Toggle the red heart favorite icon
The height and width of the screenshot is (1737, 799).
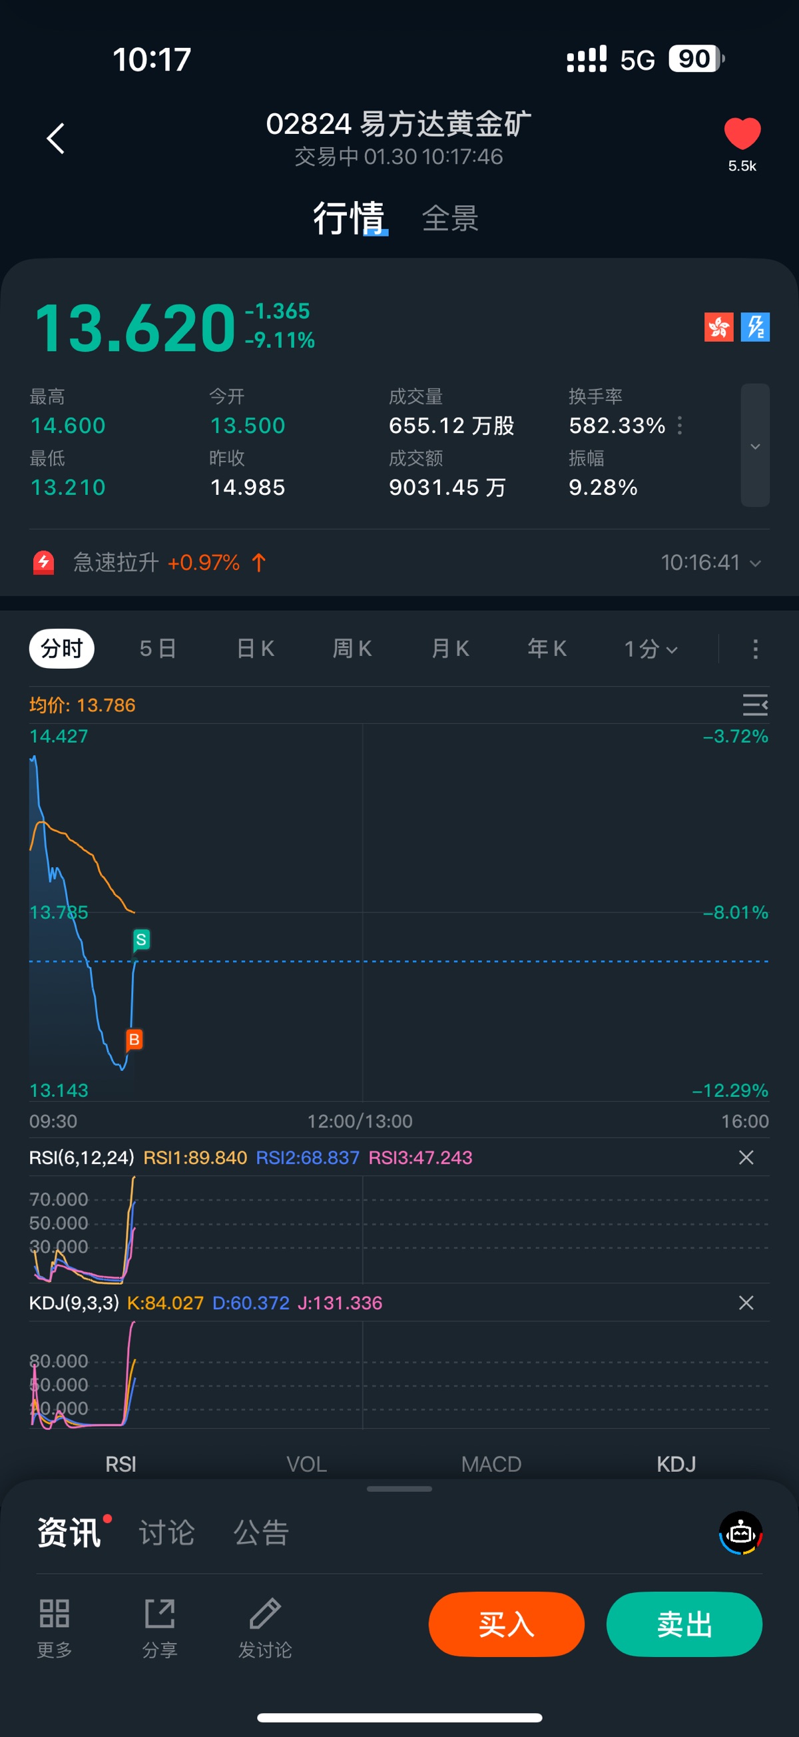click(742, 133)
